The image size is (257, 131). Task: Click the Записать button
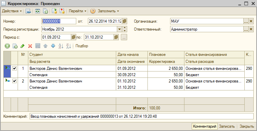227,126
